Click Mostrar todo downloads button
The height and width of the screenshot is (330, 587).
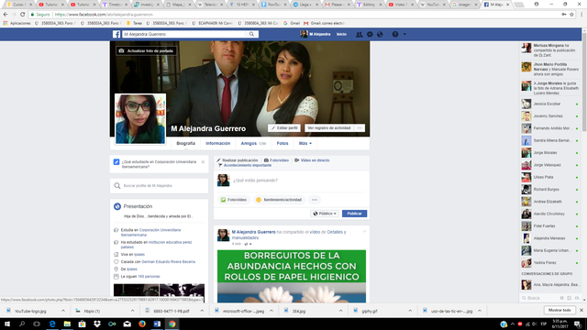tap(559, 310)
